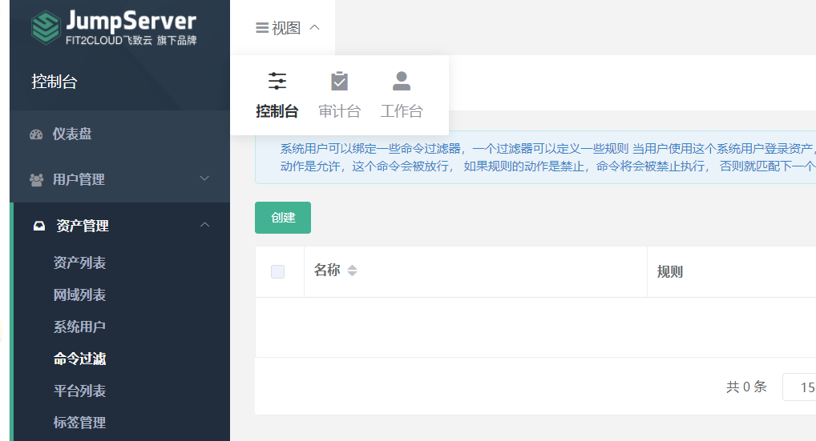Viewport: 816px width, 441px height.
Task: Switch to the 工作台 view label
Action: pos(402,111)
